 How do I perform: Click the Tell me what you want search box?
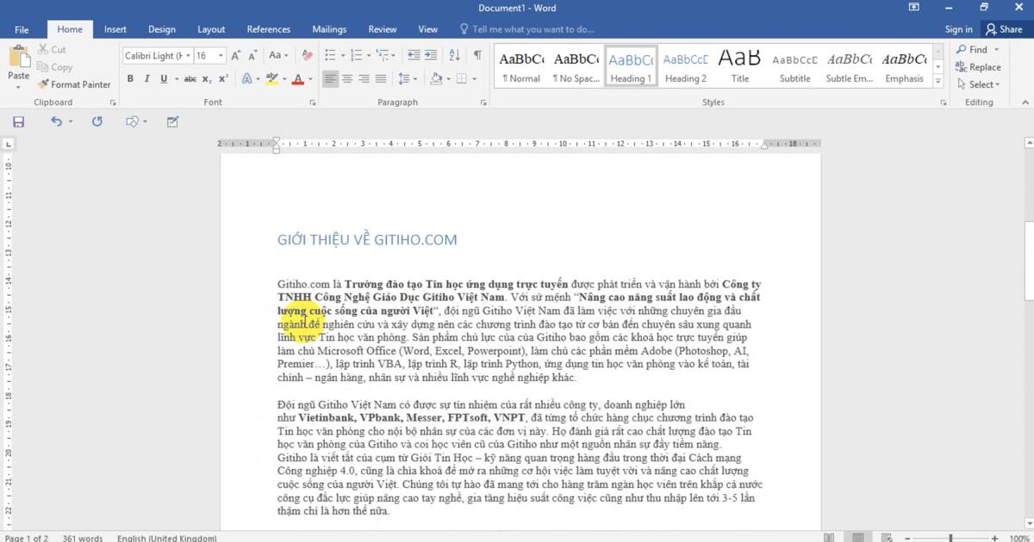[533, 29]
